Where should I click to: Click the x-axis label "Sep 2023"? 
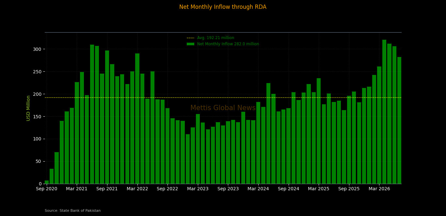228,189
